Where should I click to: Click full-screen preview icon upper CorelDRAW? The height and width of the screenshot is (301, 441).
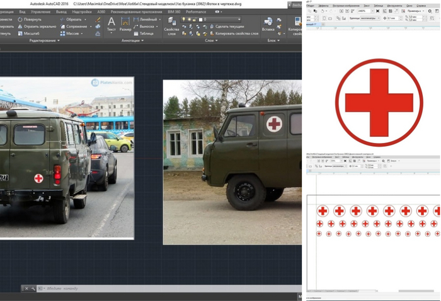pyautogui.click(x=378, y=11)
